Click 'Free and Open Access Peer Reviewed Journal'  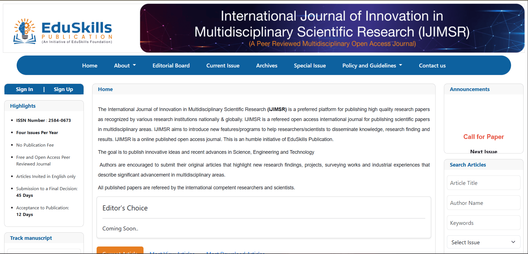(x=43, y=160)
